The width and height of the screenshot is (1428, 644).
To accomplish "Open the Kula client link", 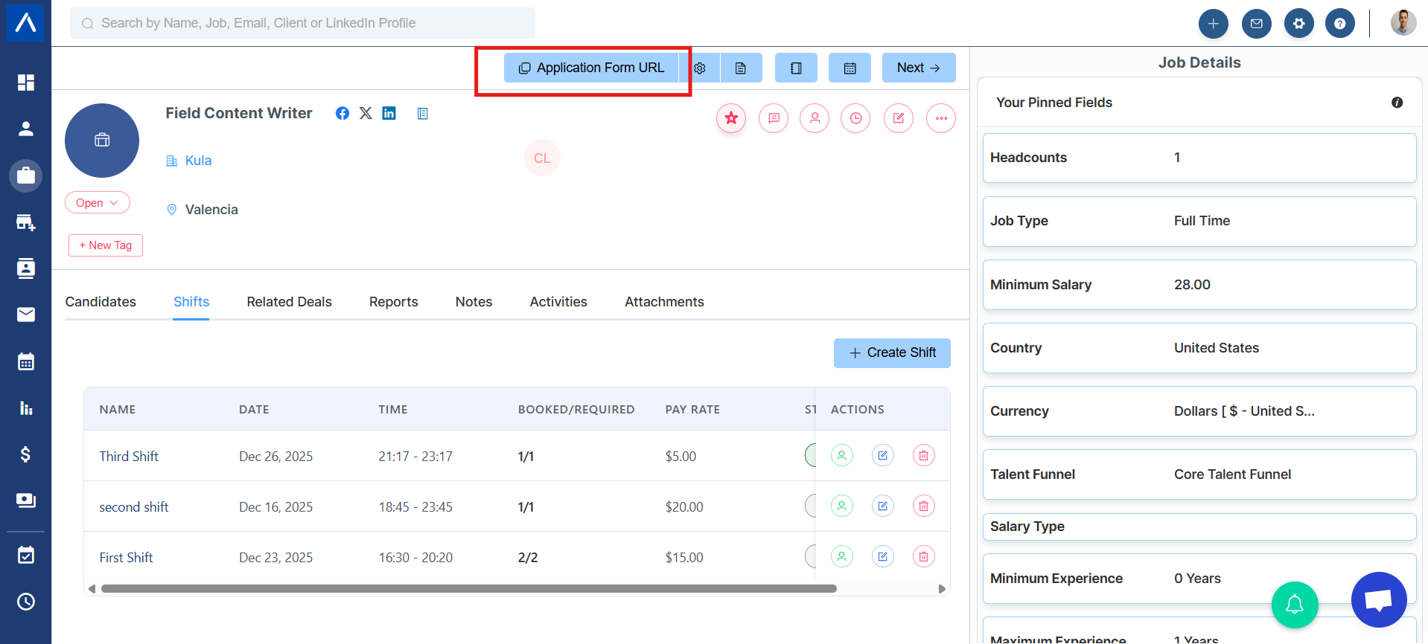I will 198,161.
